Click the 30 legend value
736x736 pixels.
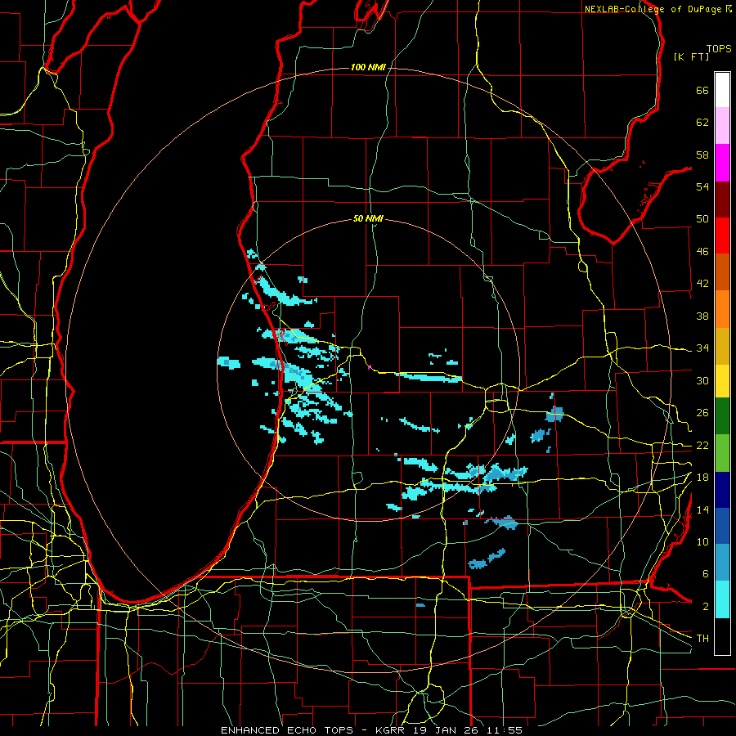(702, 380)
